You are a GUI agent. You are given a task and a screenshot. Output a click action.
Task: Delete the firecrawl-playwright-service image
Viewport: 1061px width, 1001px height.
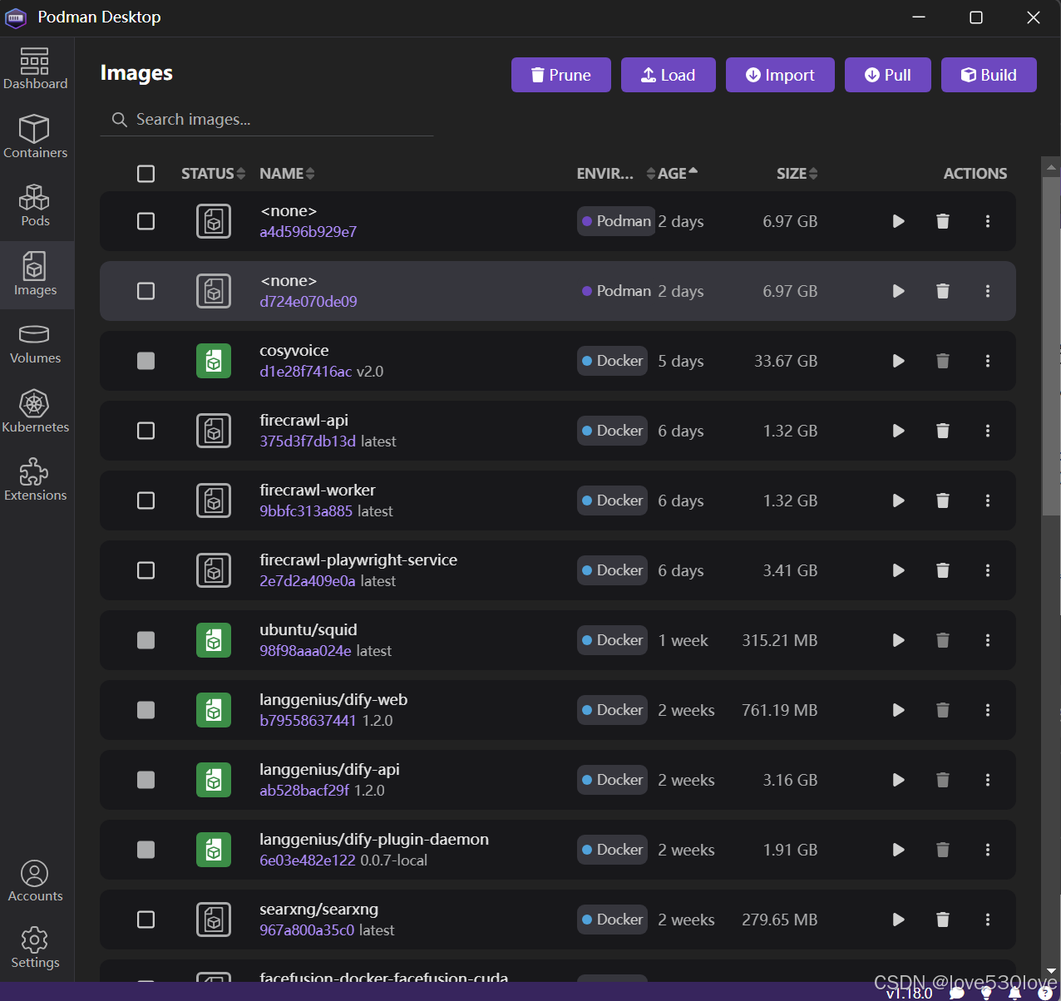(943, 570)
